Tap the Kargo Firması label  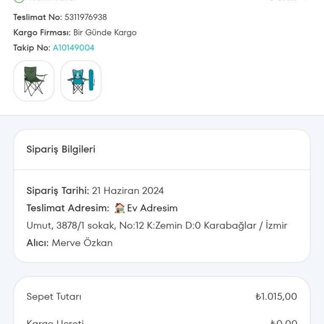[42, 32]
